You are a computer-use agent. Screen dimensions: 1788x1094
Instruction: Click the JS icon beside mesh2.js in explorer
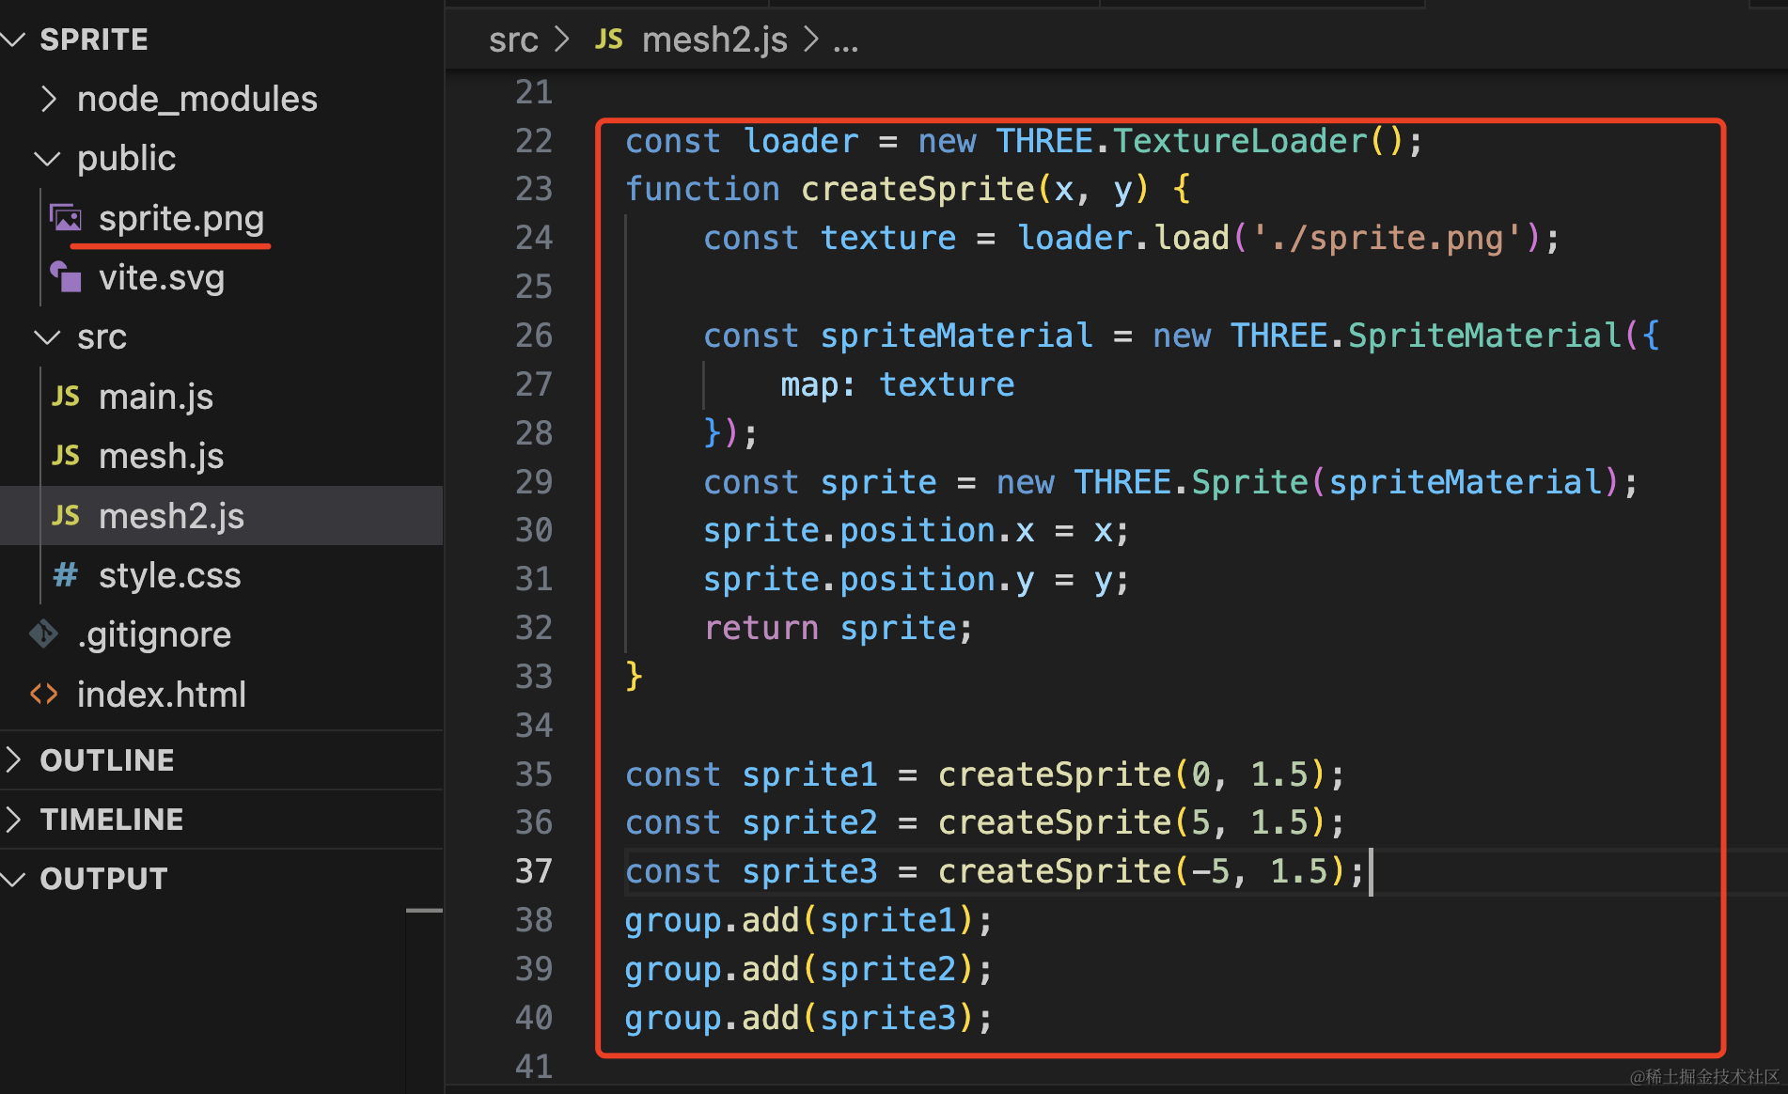pos(66,515)
